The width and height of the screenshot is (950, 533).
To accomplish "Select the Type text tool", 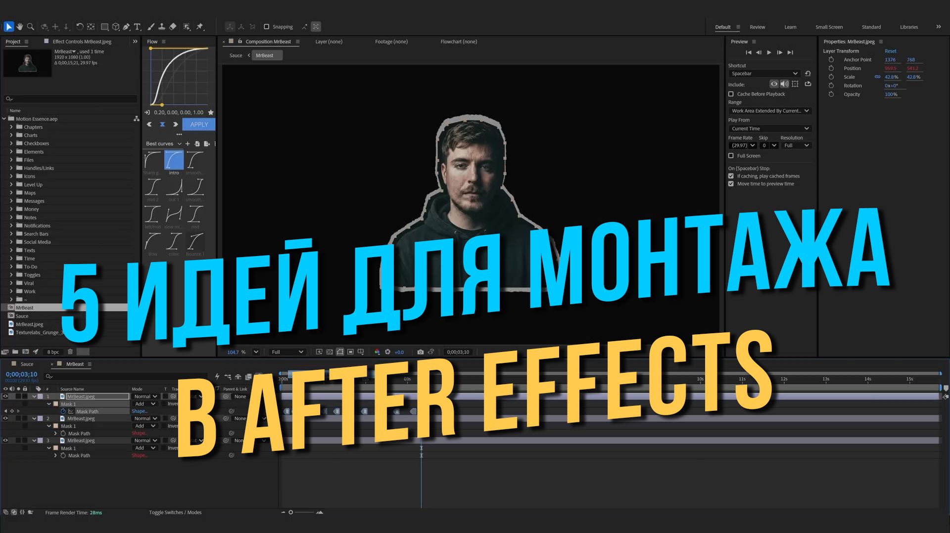I will [138, 27].
